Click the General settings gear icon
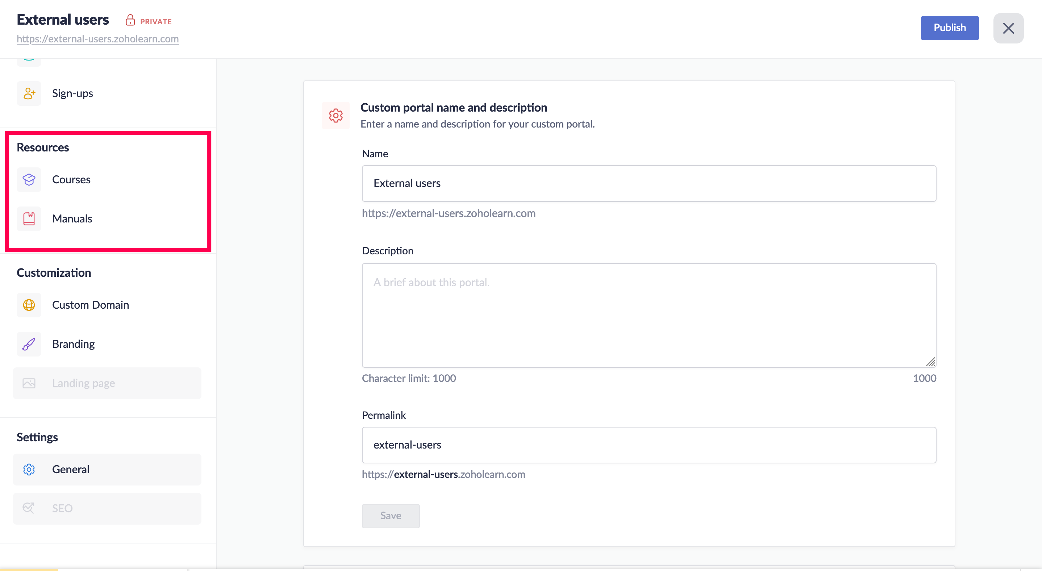The width and height of the screenshot is (1042, 571). [29, 470]
